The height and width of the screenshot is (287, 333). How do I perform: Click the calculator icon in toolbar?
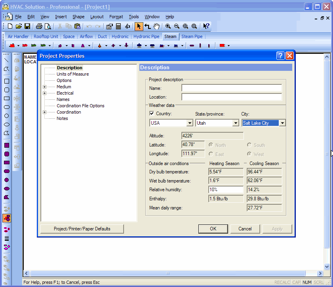[118, 26]
